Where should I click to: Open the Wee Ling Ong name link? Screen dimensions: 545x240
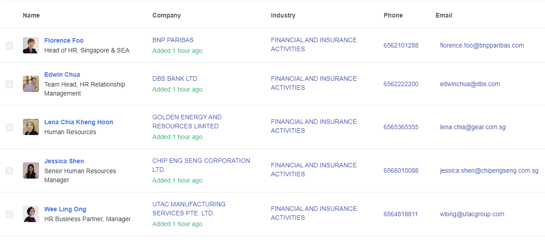65,209
